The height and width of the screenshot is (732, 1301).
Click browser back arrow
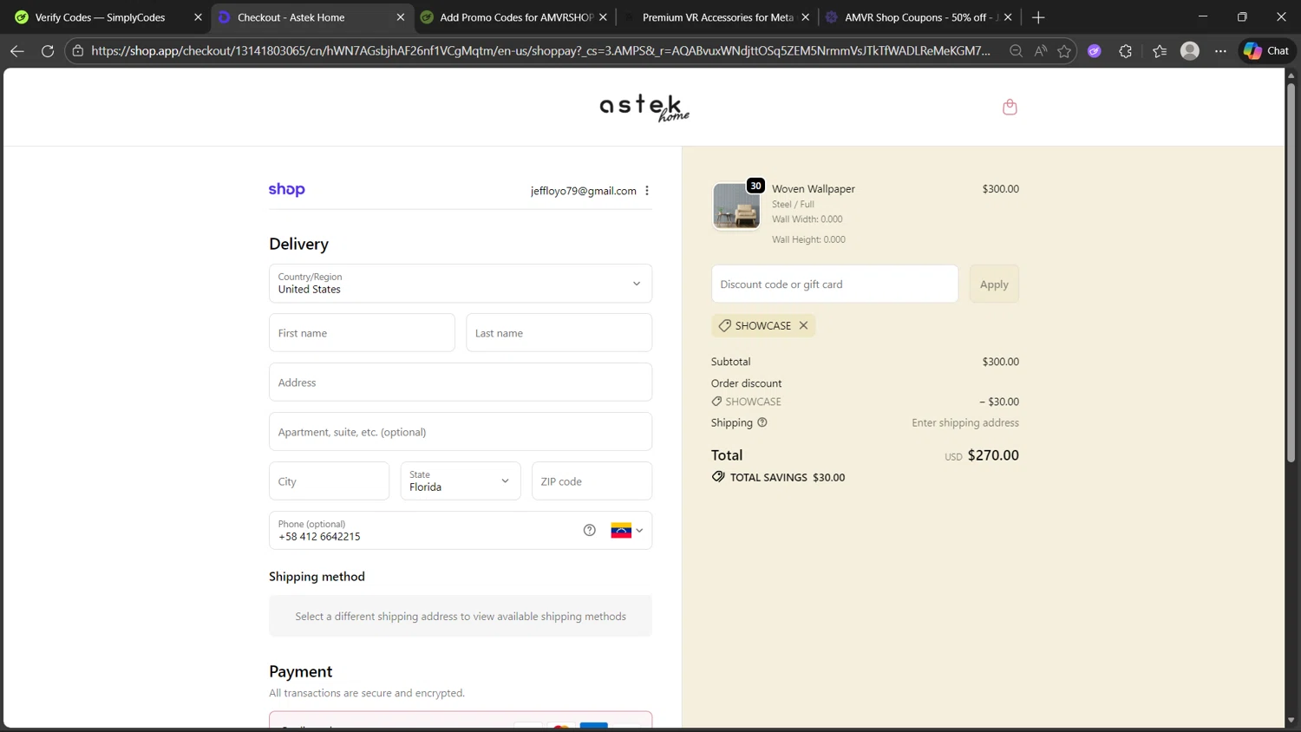(16, 51)
